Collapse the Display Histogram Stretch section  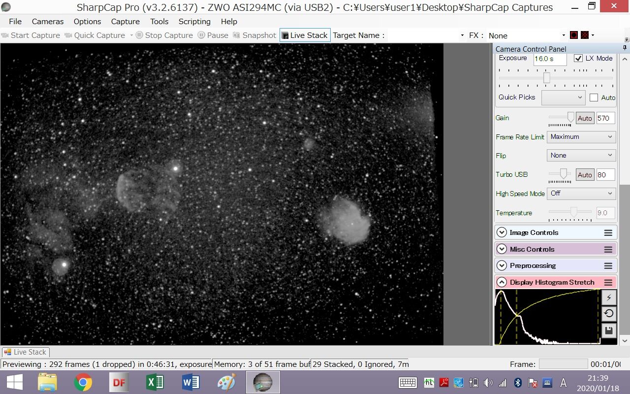click(x=502, y=283)
